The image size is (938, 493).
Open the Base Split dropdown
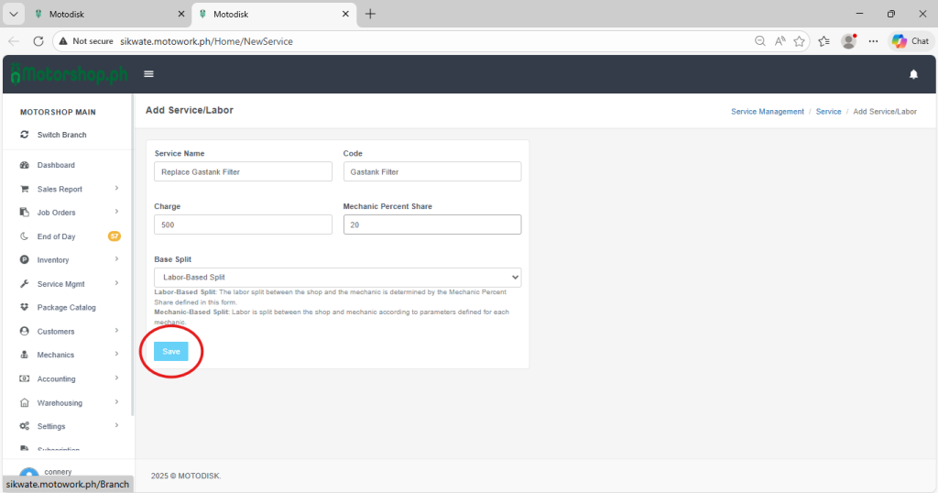click(x=337, y=277)
